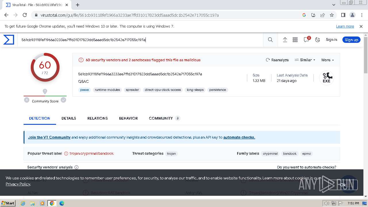This screenshot has height=207, width=368.
Task: Click the Learn more link in Chrome notice
Action: coord(345,26)
